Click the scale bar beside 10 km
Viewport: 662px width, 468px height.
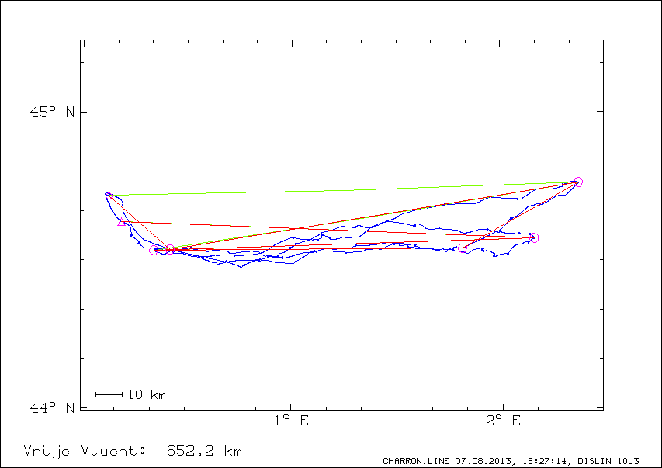(x=109, y=394)
